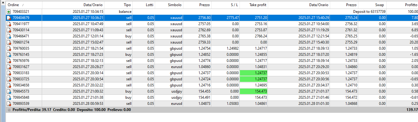
Task: Sort by the Take profit column header
Action: point(254,5)
